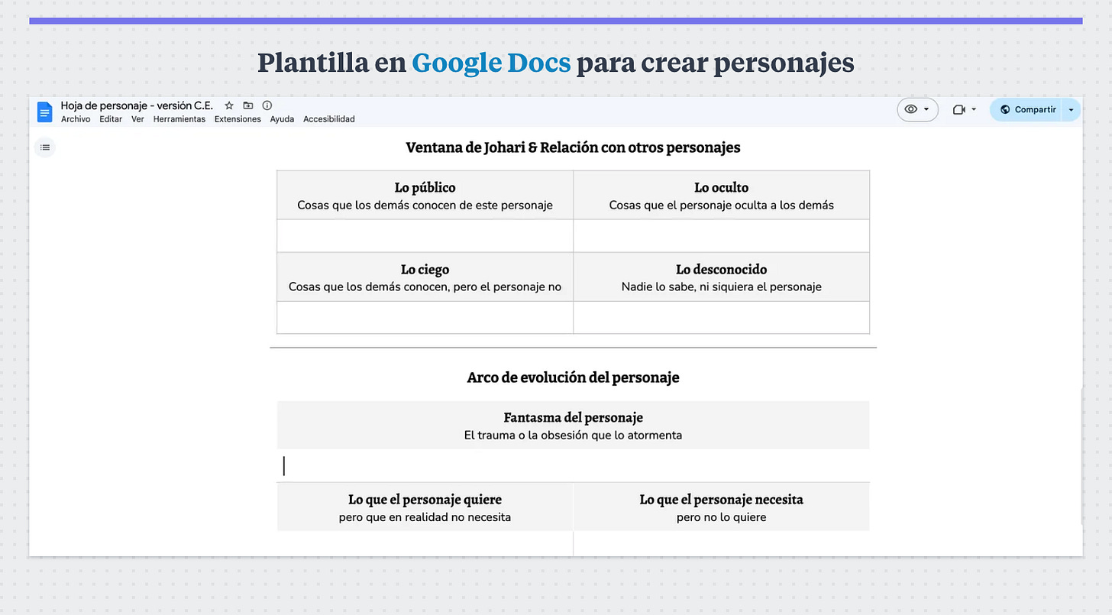Open the Compartir dropdown arrow
Image resolution: width=1112 pixels, height=615 pixels.
[1071, 109]
